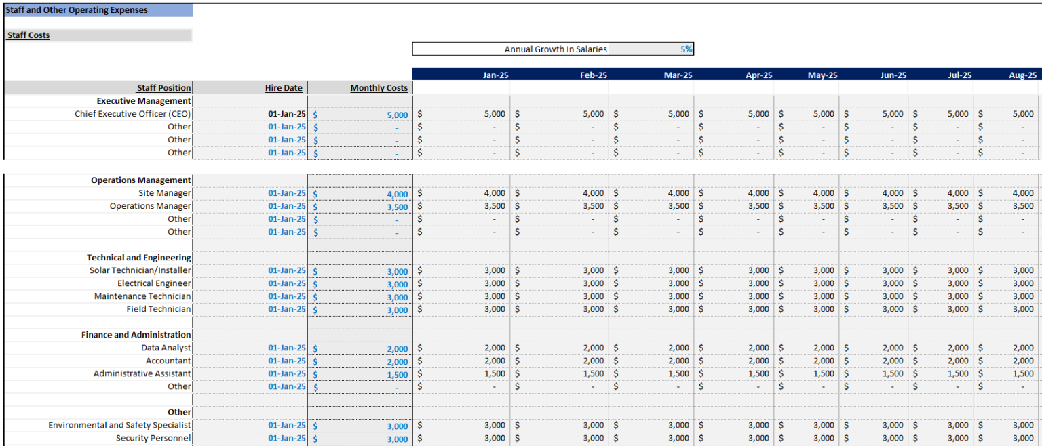
Task: Select the Data Analyst hire date cell
Action: [x=250, y=348]
